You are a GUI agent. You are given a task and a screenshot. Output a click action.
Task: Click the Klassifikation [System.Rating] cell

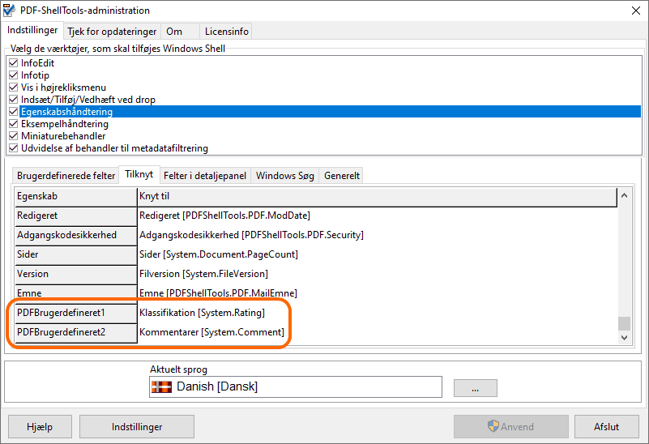pos(377,313)
